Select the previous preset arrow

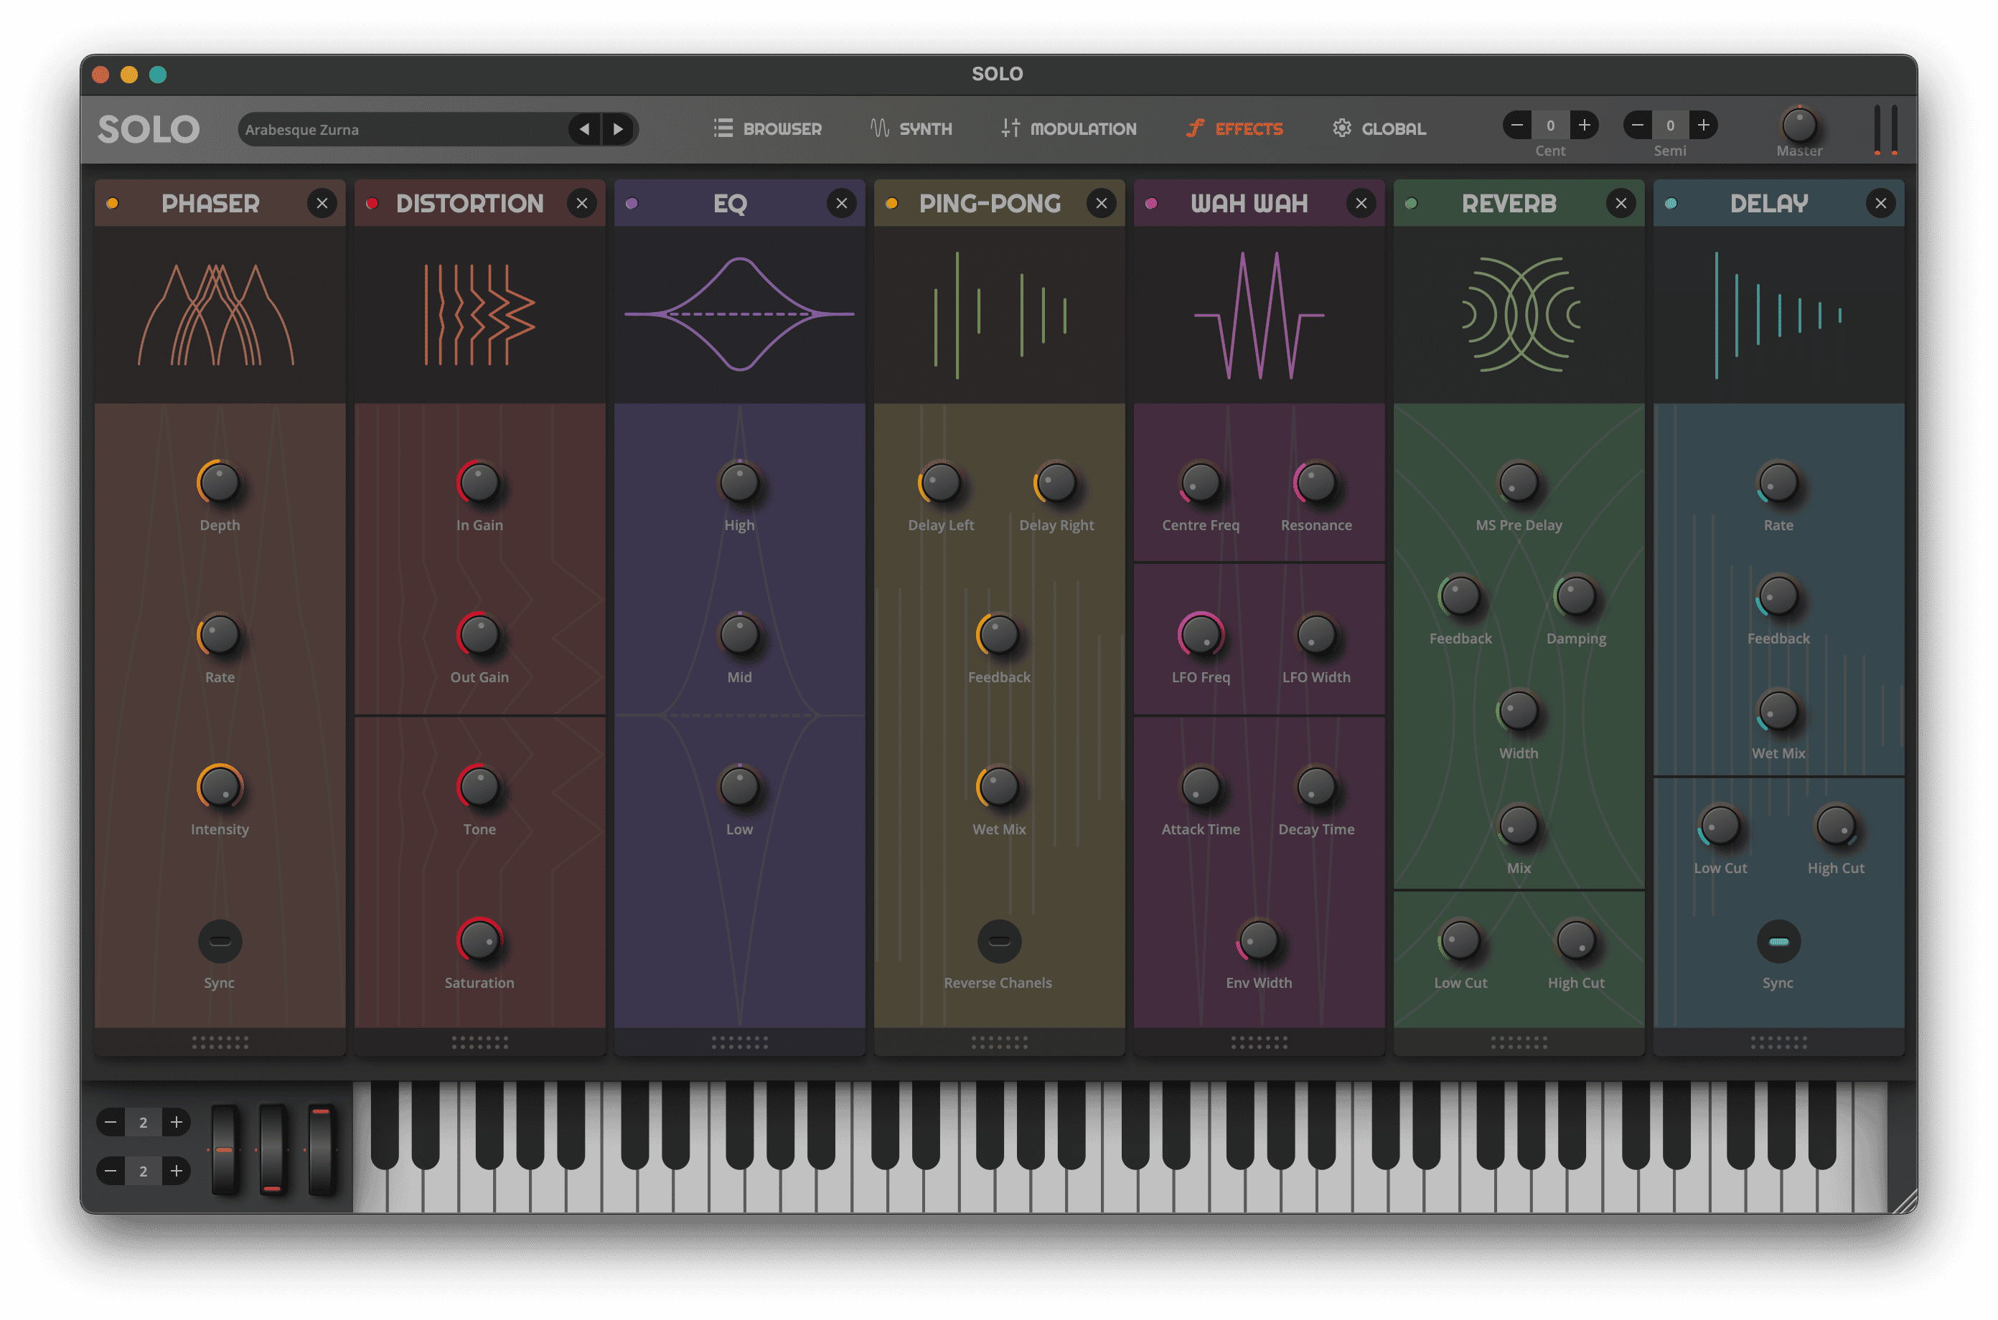pos(584,129)
